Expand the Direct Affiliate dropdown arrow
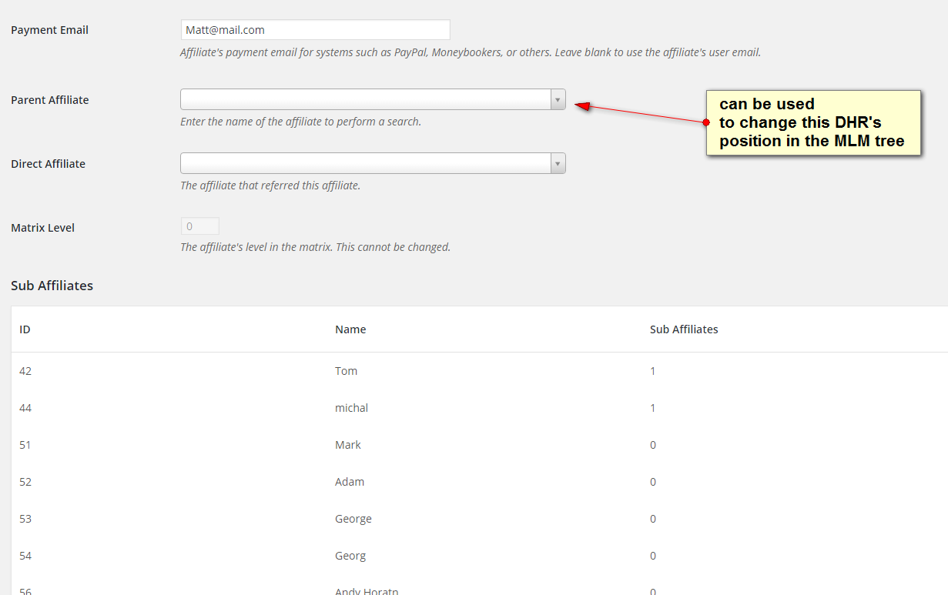 click(x=558, y=164)
